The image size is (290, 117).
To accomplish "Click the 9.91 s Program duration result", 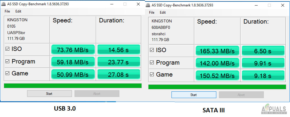I will (x=263, y=63).
